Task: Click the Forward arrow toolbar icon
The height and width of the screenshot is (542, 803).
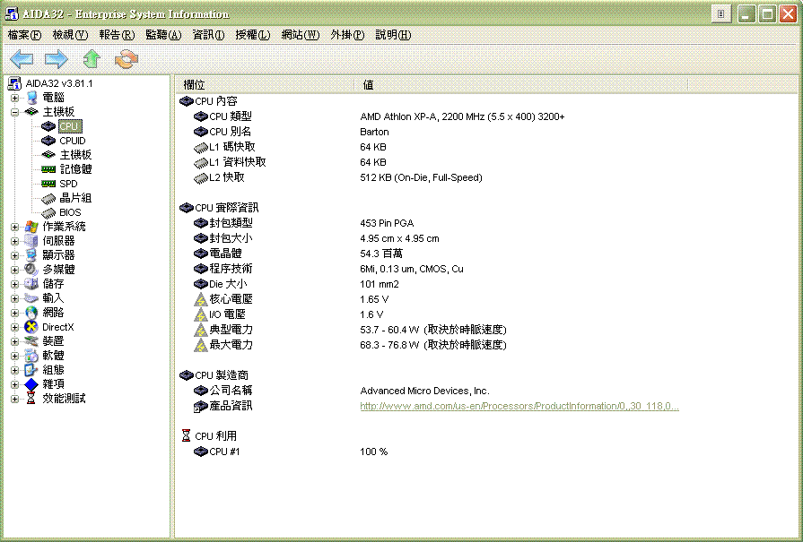Action: (57, 59)
